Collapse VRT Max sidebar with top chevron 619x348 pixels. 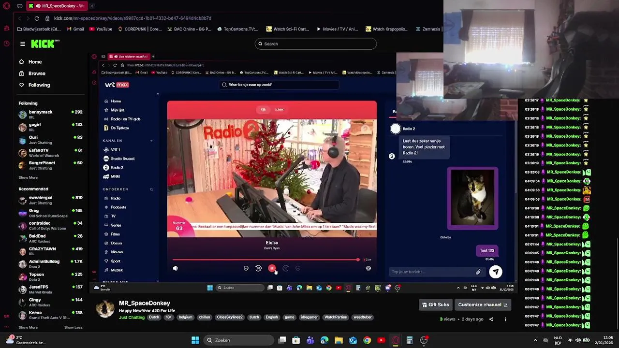tap(158, 94)
